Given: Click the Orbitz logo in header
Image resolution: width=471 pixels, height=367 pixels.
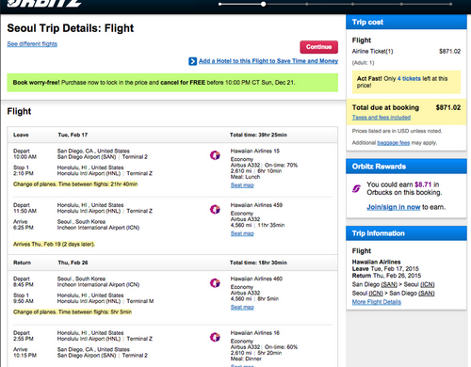Looking at the screenshot, I should click(44, 3).
